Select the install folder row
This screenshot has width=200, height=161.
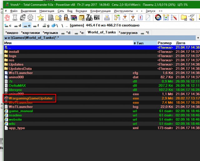click(102, 52)
